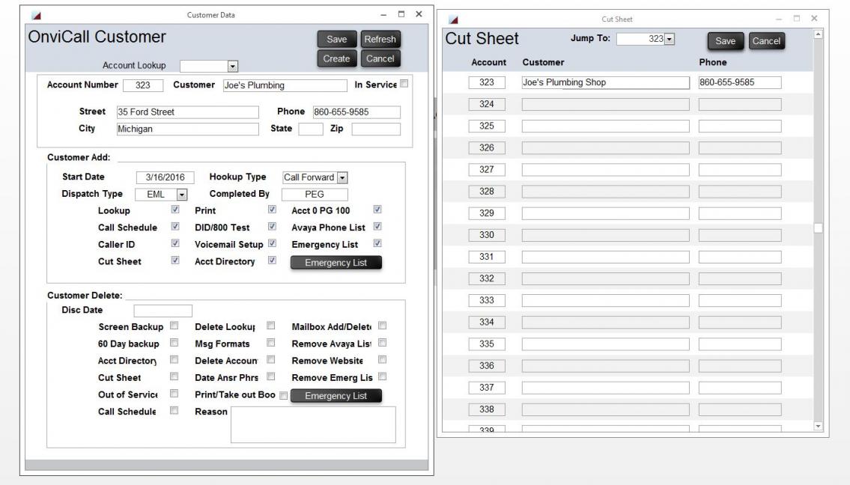
Task: Toggle the Caller ID checkbox
Action: coord(175,242)
